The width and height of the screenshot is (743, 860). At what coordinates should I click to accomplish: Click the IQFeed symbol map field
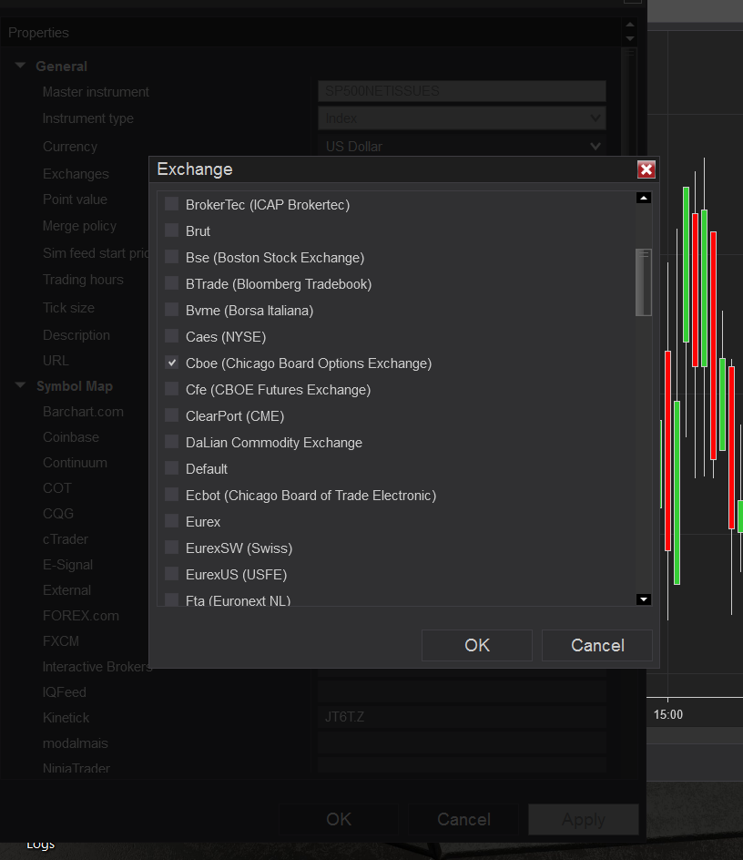[462, 691]
